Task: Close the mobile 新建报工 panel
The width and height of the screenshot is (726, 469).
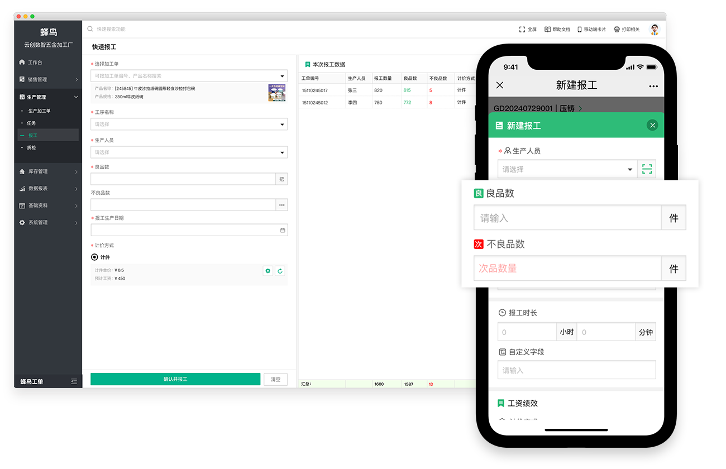Action: (x=652, y=126)
